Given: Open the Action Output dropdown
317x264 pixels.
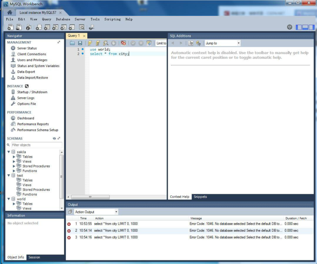Looking at the screenshot, I should tap(96, 212).
